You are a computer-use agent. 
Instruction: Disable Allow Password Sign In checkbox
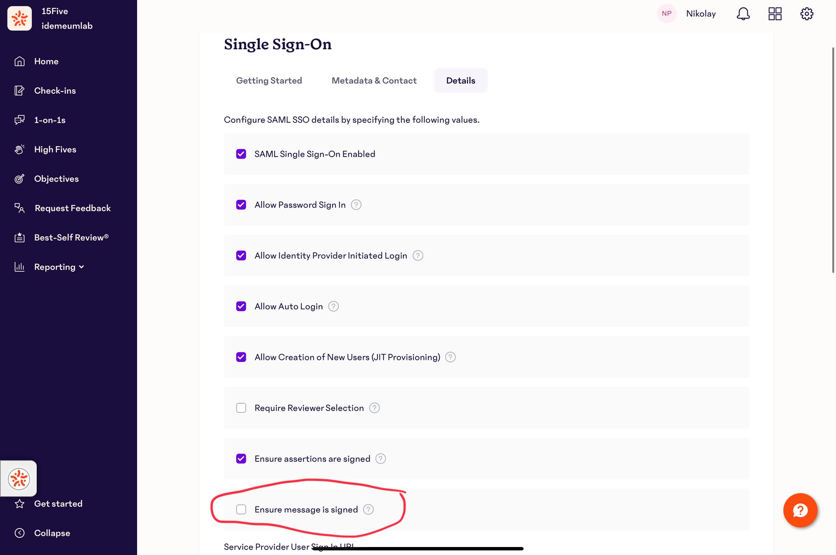point(241,205)
